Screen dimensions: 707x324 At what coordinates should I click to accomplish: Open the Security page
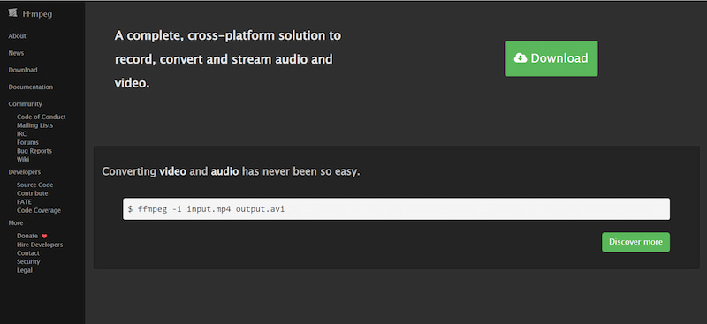[28, 262]
